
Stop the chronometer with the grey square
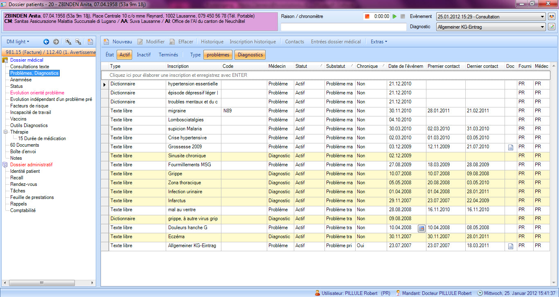(403, 17)
